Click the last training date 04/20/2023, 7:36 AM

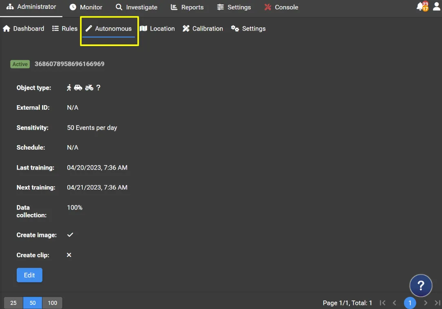(x=97, y=168)
